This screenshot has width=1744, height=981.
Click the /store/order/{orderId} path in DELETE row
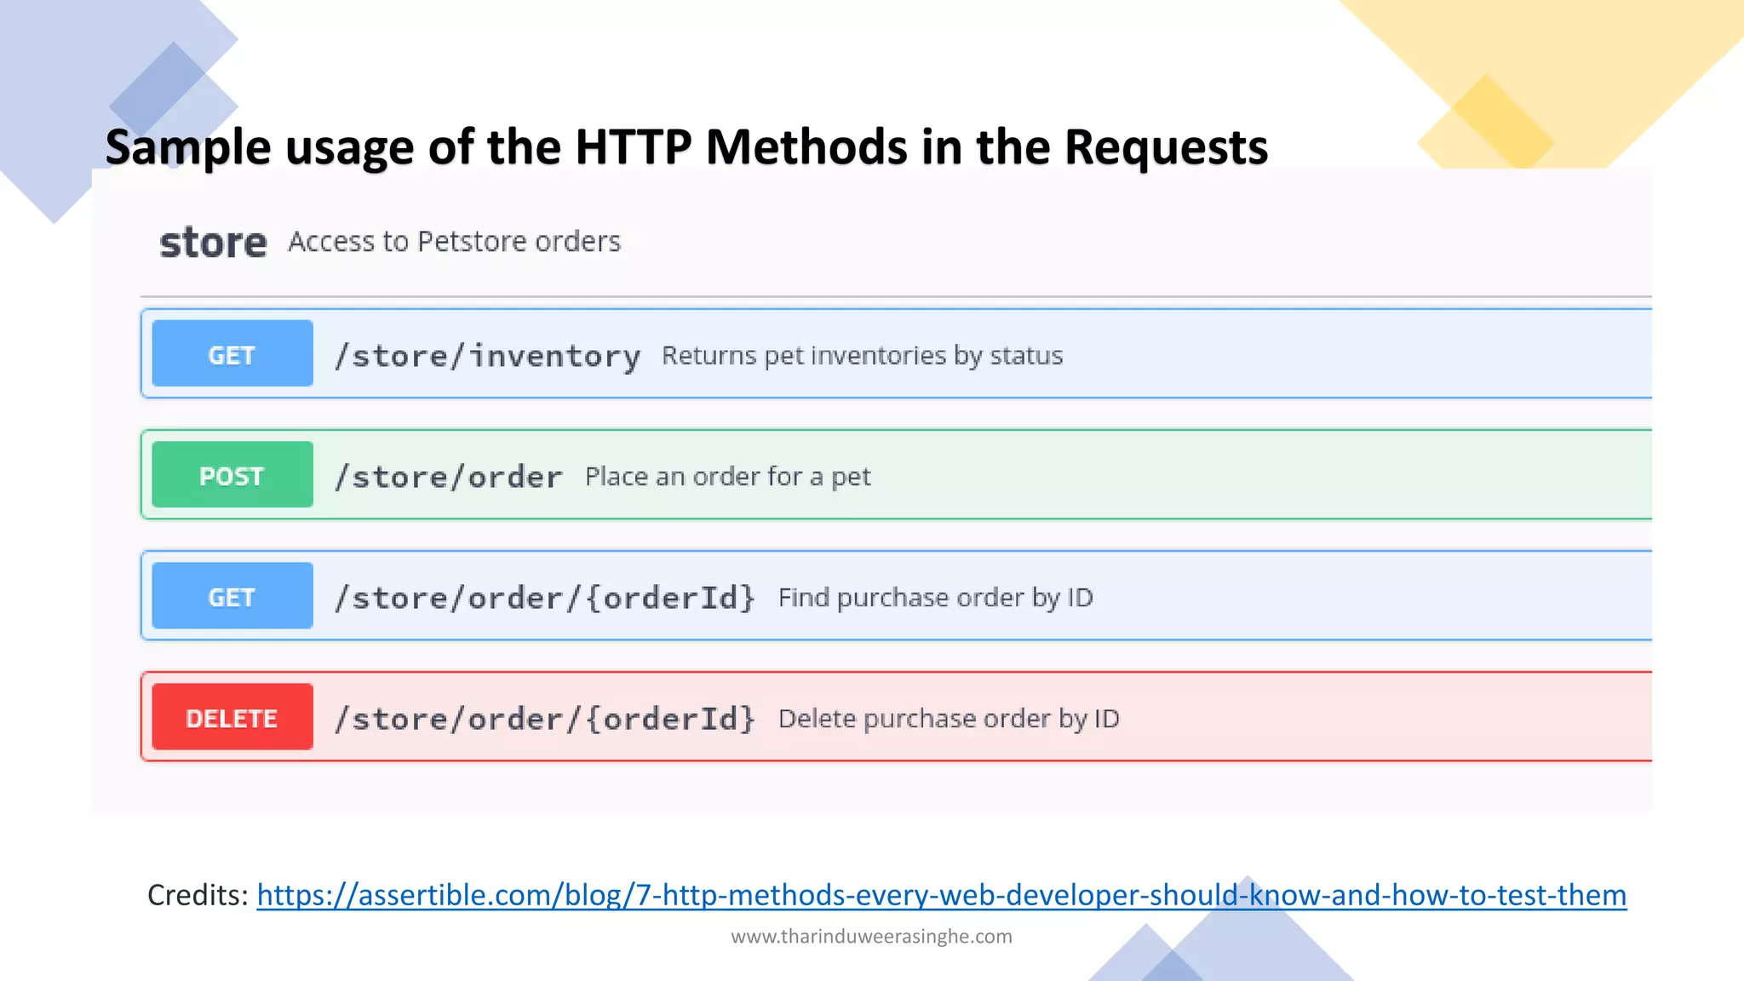545,718
